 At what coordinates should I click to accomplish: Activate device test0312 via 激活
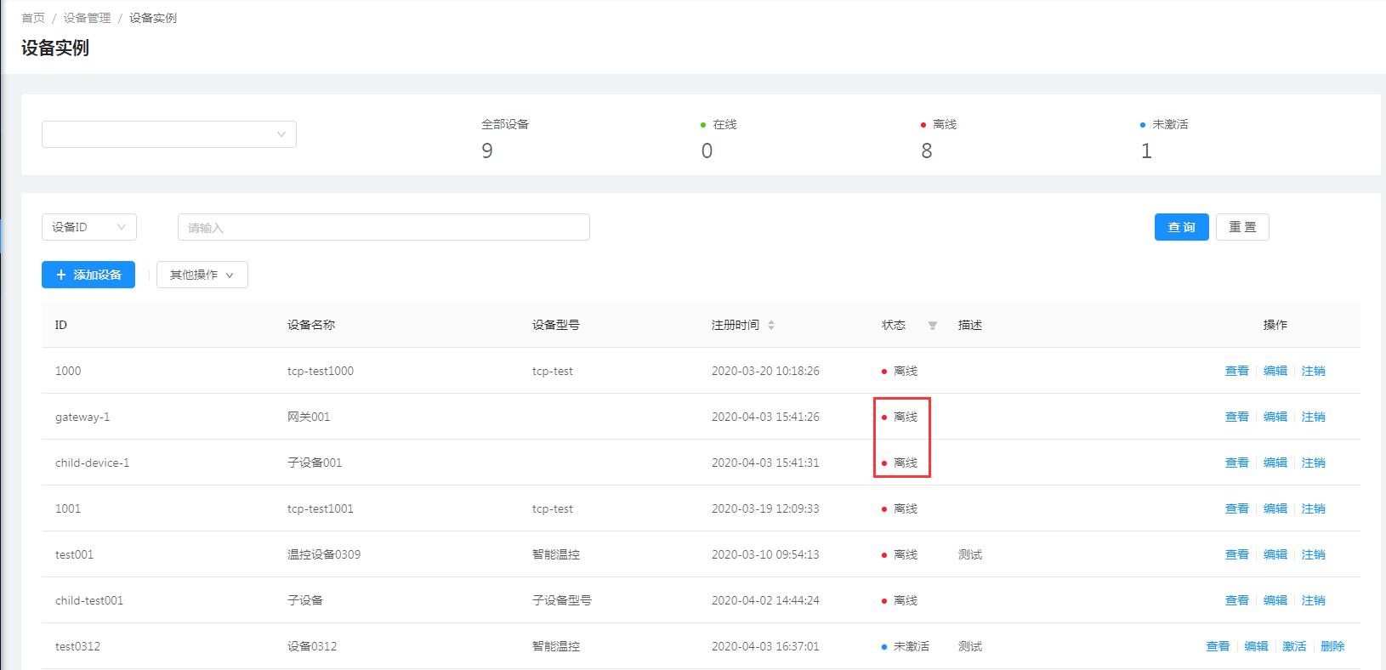pos(1294,646)
